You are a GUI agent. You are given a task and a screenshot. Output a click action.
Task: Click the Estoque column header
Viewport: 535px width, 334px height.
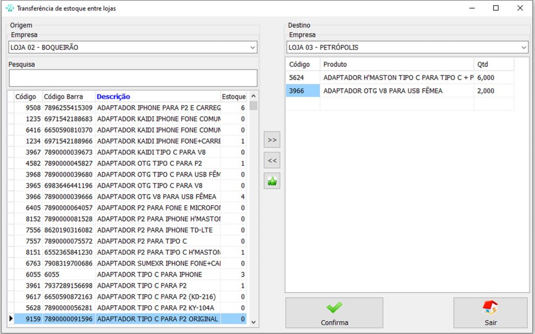click(233, 97)
